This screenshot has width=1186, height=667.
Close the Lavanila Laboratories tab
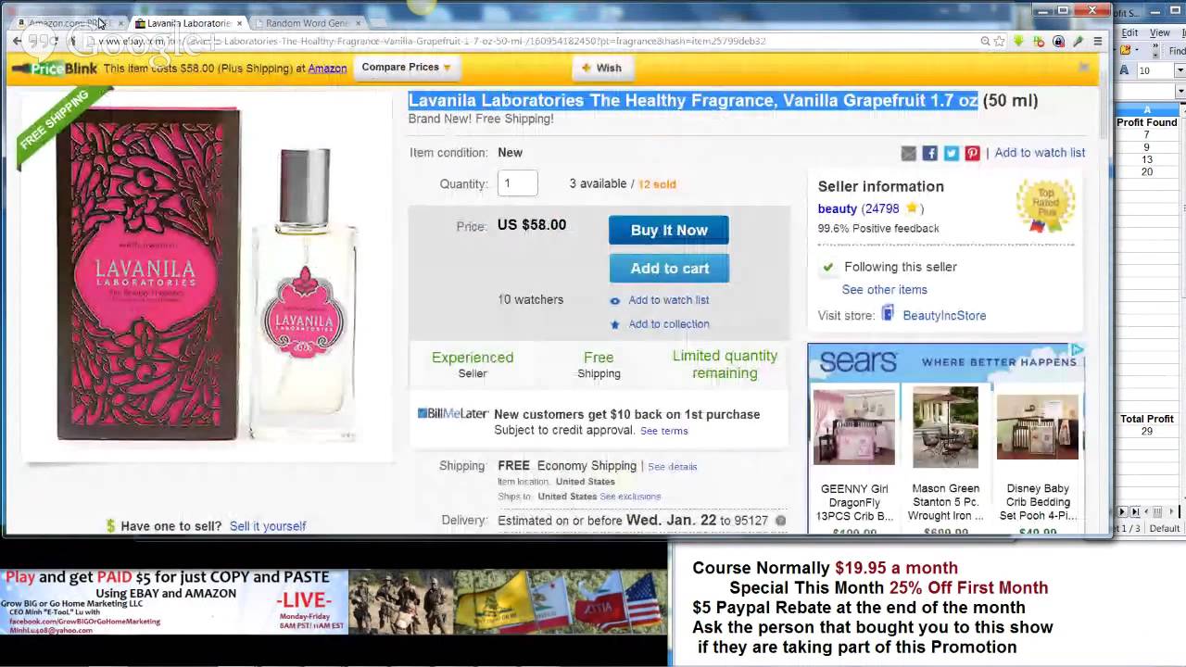(239, 23)
